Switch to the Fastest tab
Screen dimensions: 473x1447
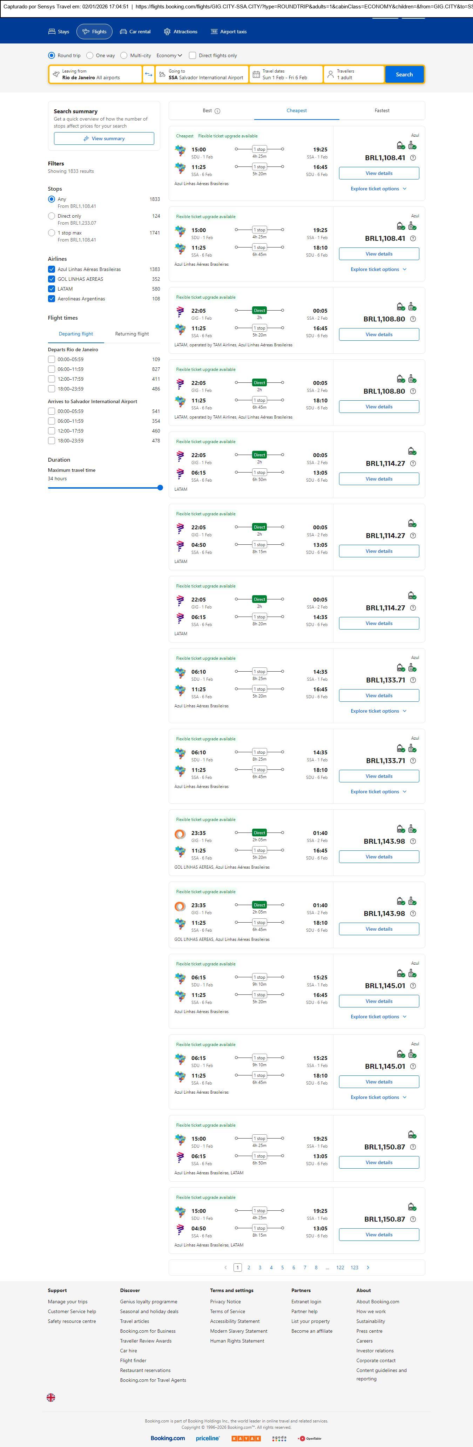coord(382,111)
